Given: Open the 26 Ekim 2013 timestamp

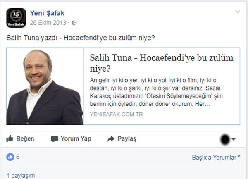Looking at the screenshot, I should 48,23.
